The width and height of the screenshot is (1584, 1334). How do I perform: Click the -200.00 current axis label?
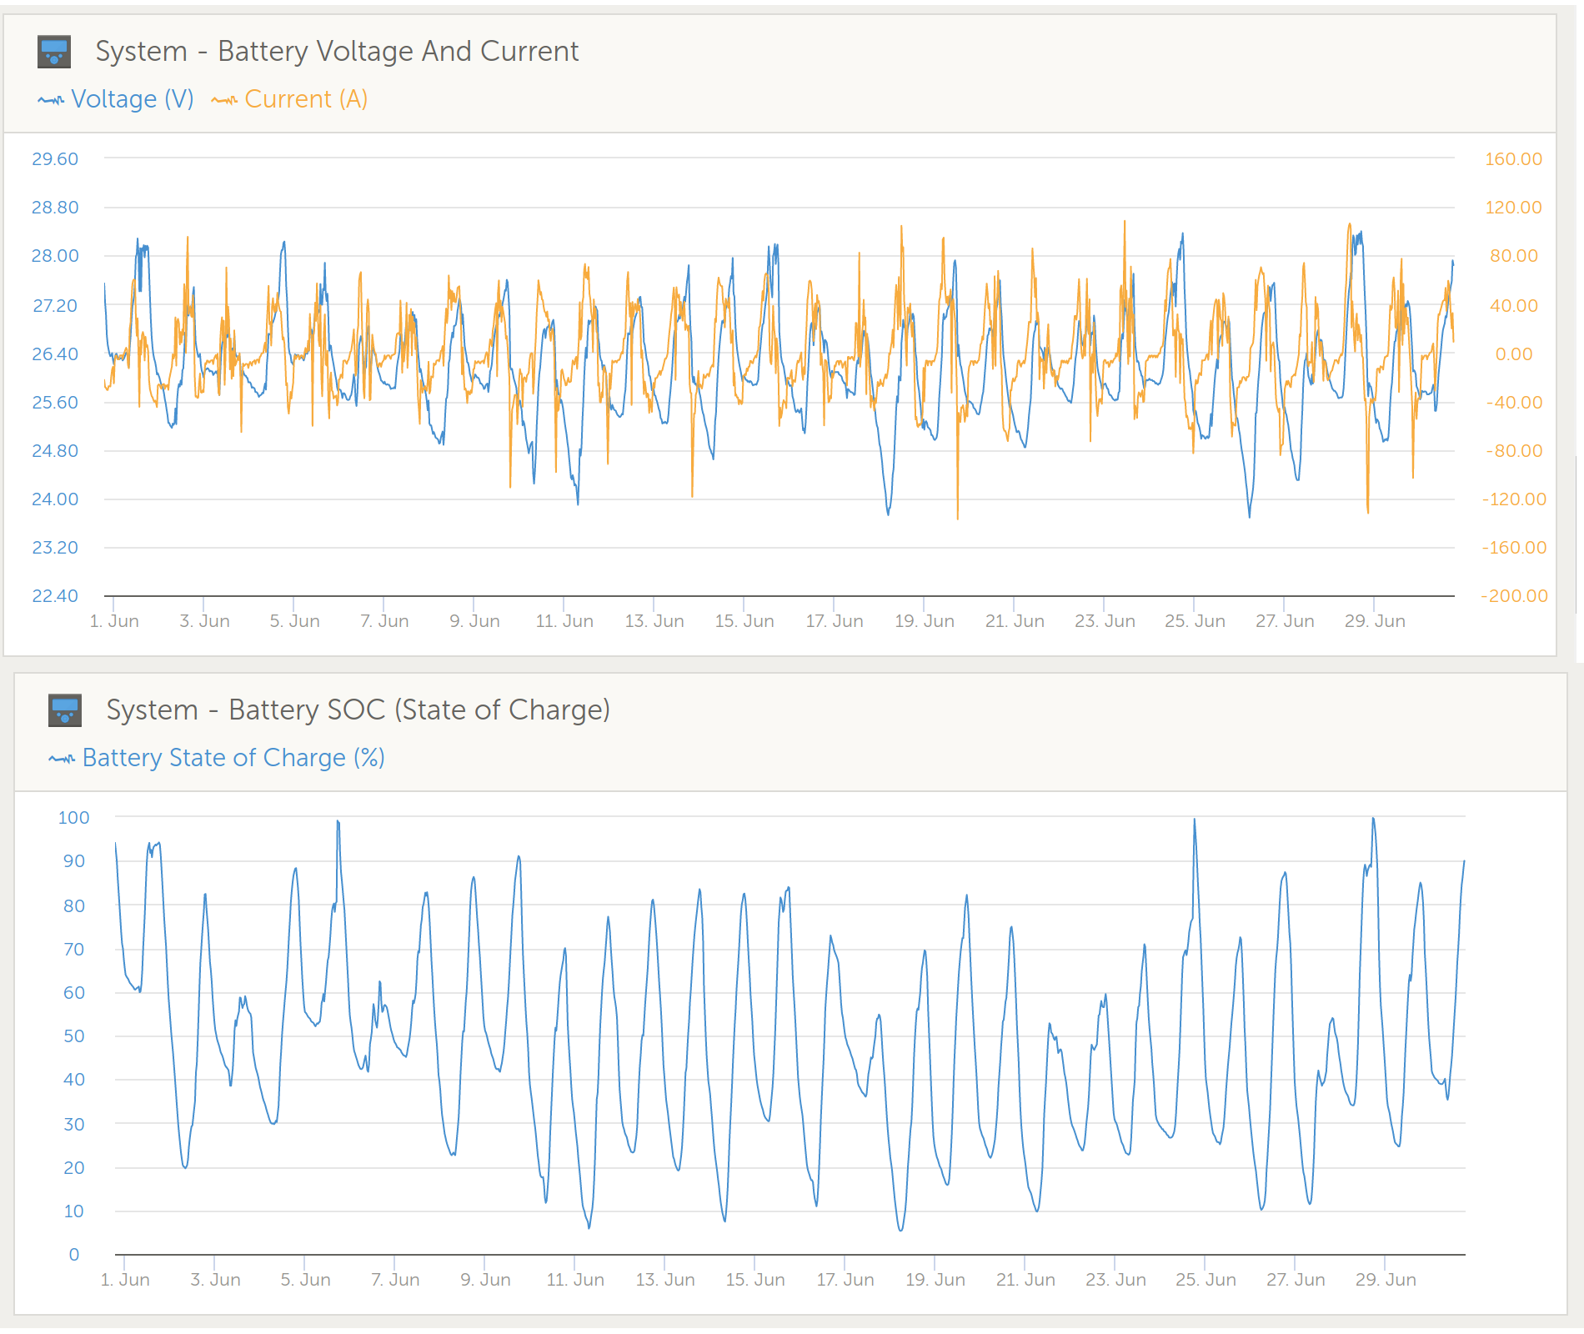click(x=1514, y=596)
